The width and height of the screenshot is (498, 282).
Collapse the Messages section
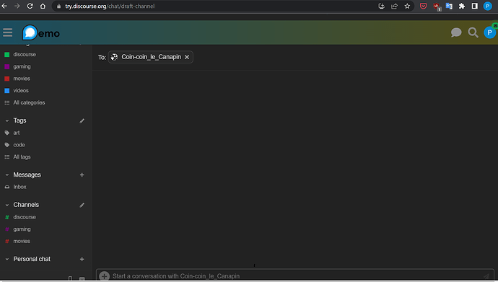point(7,175)
